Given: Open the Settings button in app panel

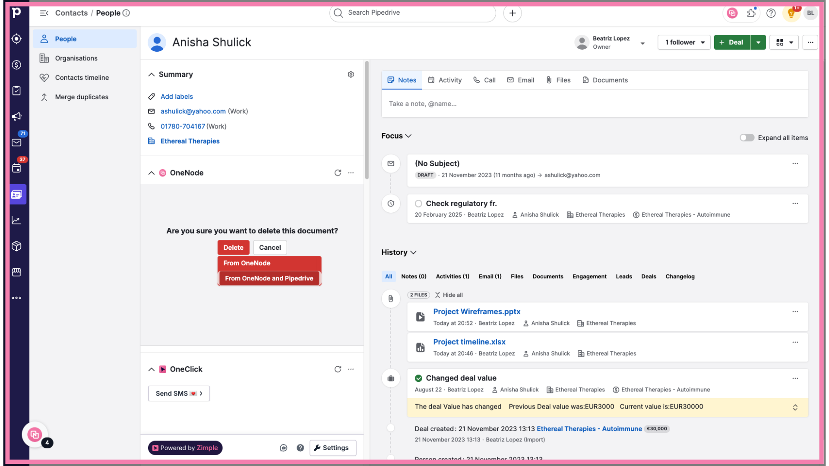Looking at the screenshot, I should [332, 448].
